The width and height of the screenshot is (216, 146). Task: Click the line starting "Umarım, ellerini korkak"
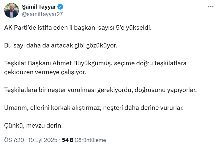click(x=94, y=107)
